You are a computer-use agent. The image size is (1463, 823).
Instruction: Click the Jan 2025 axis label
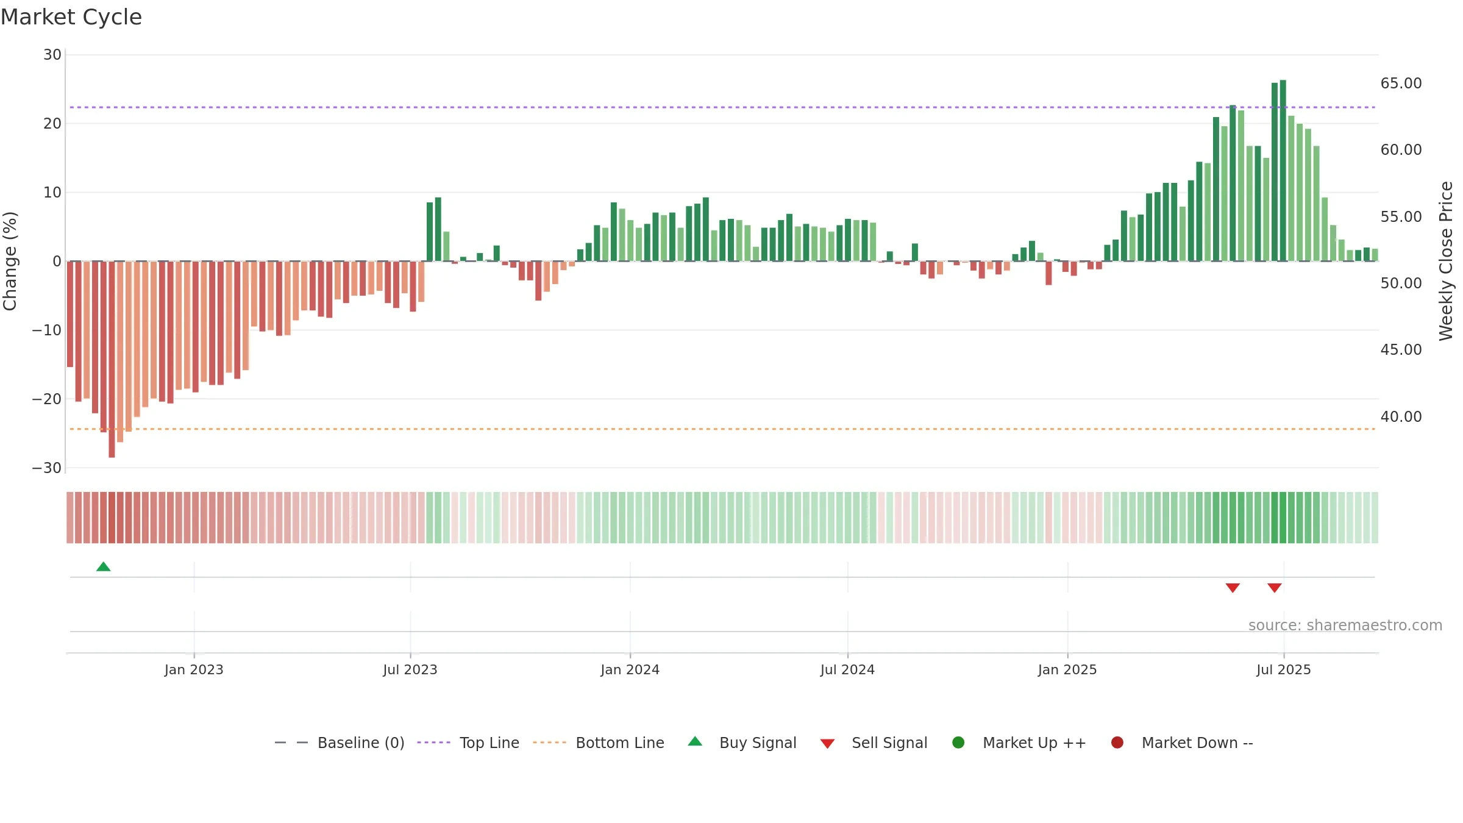[1067, 670]
